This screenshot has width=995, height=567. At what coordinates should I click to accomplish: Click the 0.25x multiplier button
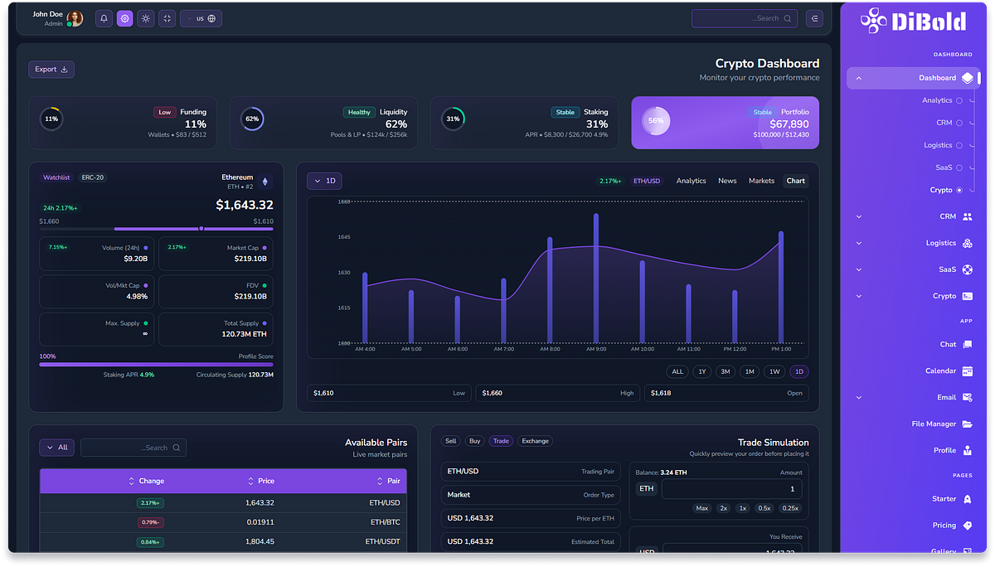tap(790, 508)
